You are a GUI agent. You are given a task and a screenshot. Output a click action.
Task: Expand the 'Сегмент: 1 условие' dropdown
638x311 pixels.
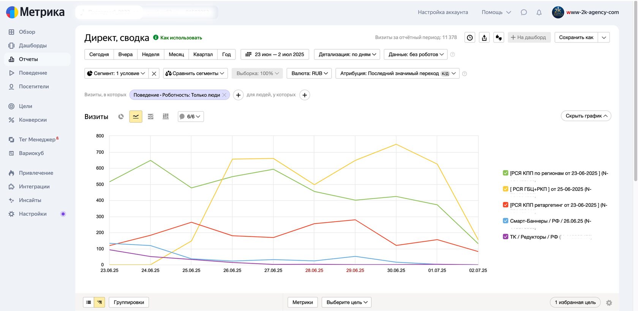[116, 73]
